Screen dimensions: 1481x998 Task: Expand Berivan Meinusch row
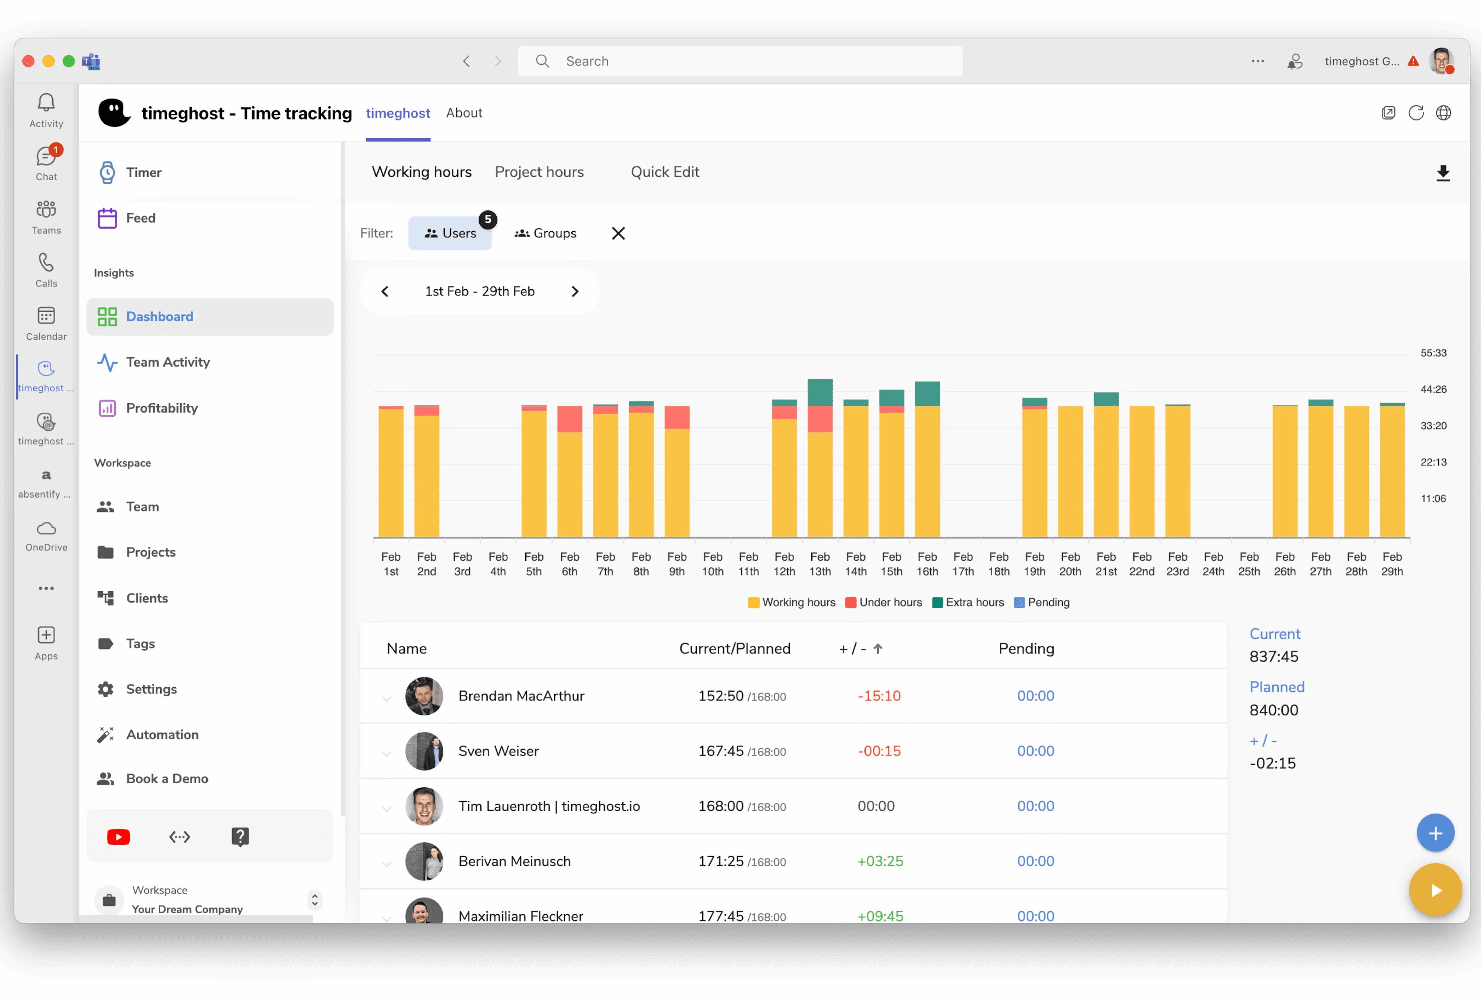(x=386, y=864)
